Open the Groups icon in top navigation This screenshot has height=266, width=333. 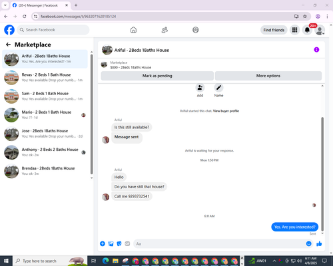(196, 30)
